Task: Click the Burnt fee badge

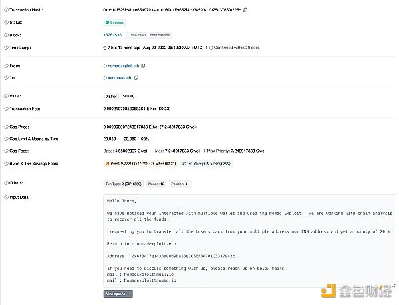Action: coord(140,163)
